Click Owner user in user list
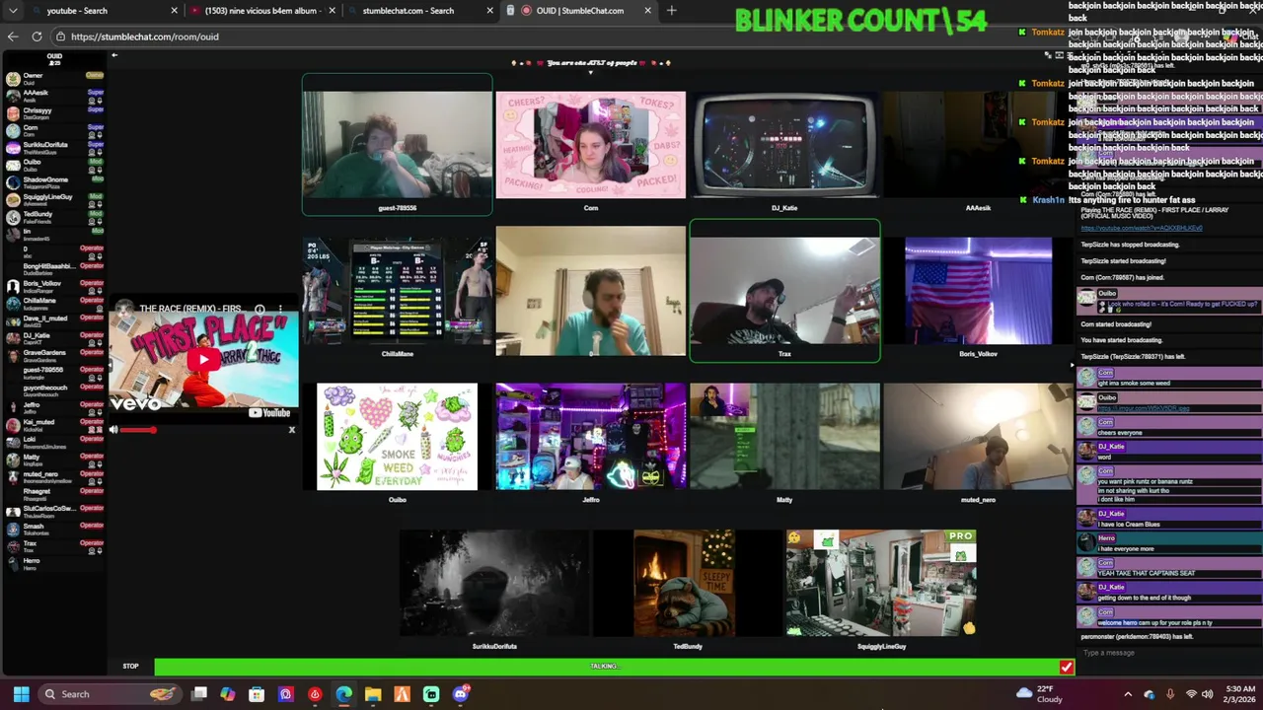The image size is (1263, 710). pyautogui.click(x=54, y=78)
